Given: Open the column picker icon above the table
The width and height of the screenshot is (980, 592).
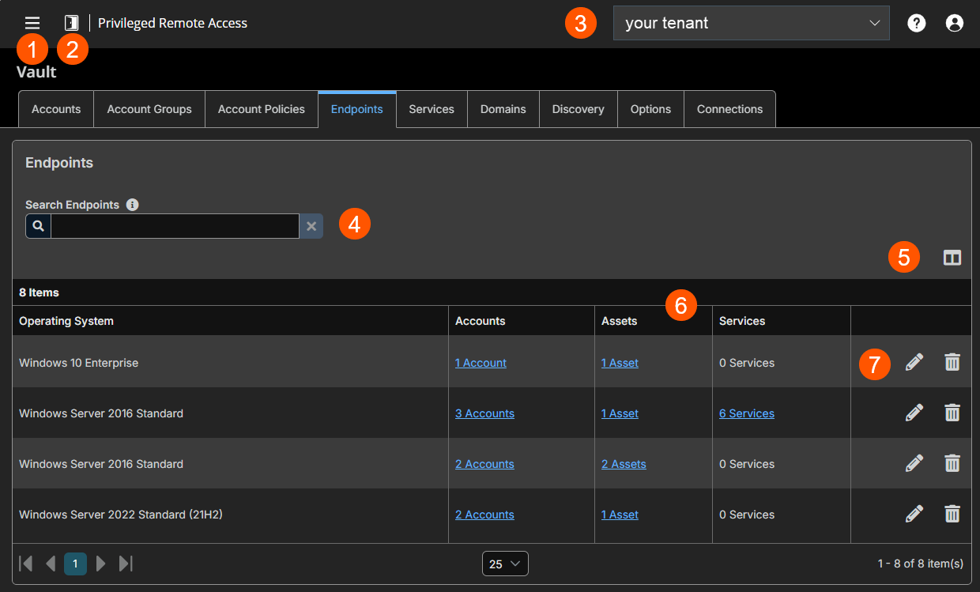Looking at the screenshot, I should pos(952,257).
